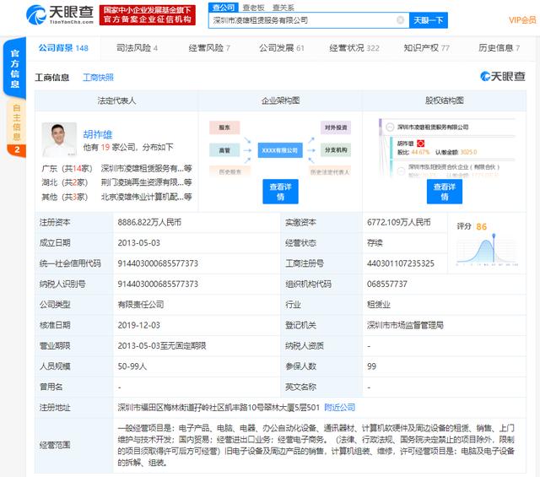Open the 经营状况 322 tab
Viewport: 540px width, 477px height.
pos(354,48)
